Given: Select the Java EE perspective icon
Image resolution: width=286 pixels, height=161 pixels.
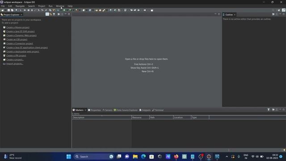Looking at the screenshot, I should pyautogui.click(x=284, y=10).
